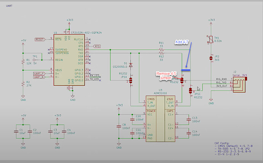
Task: Click the R_IN pin name on U3
Action: tap(171, 106)
